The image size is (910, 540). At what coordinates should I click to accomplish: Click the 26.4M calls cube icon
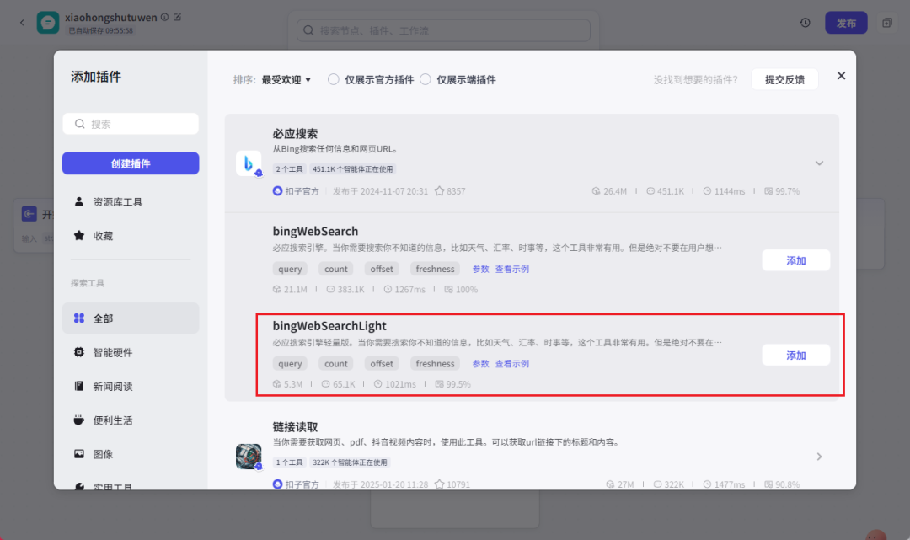(x=596, y=191)
